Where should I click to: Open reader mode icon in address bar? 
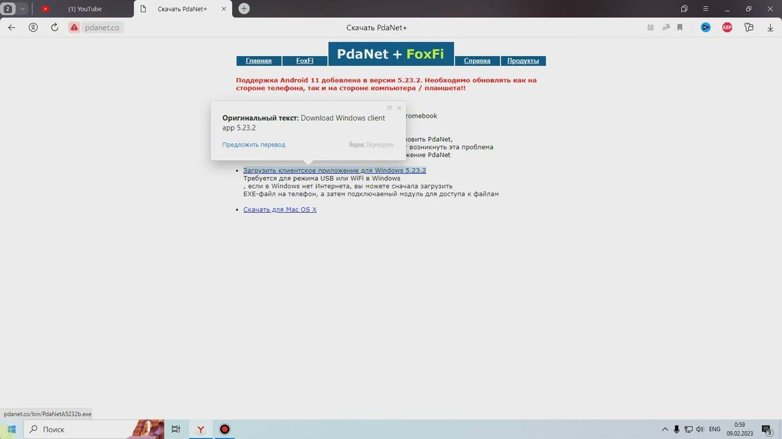coord(651,27)
